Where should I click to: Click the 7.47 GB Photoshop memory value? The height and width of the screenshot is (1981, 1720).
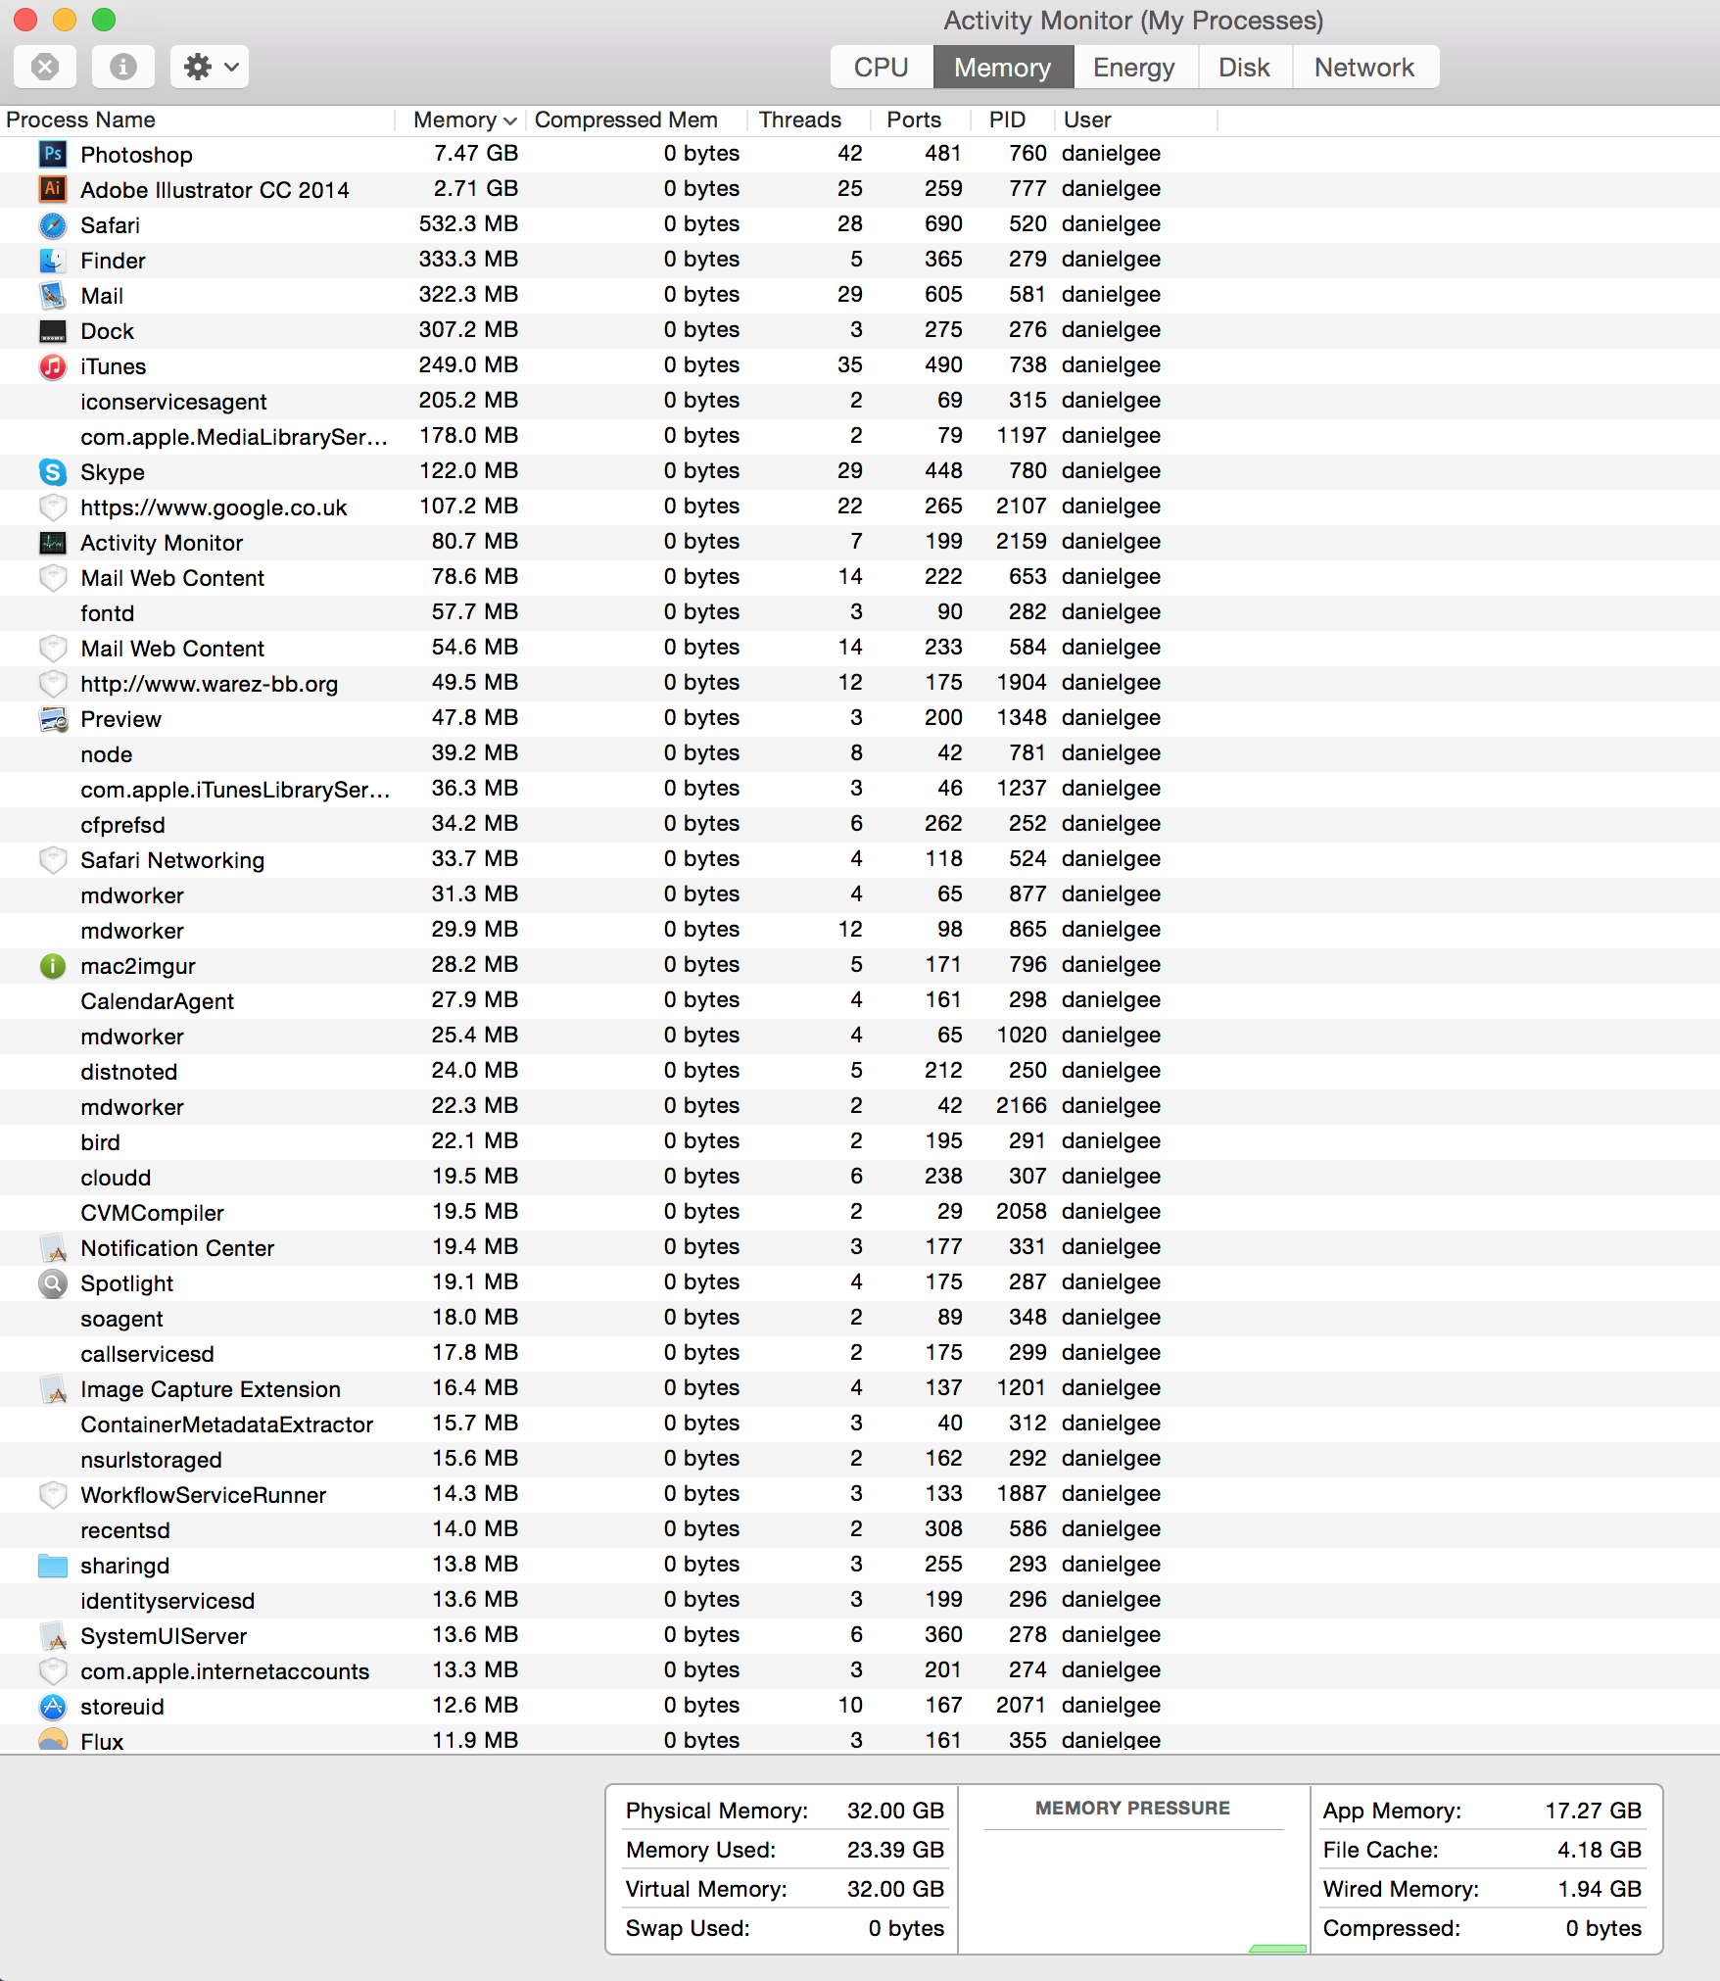(476, 154)
